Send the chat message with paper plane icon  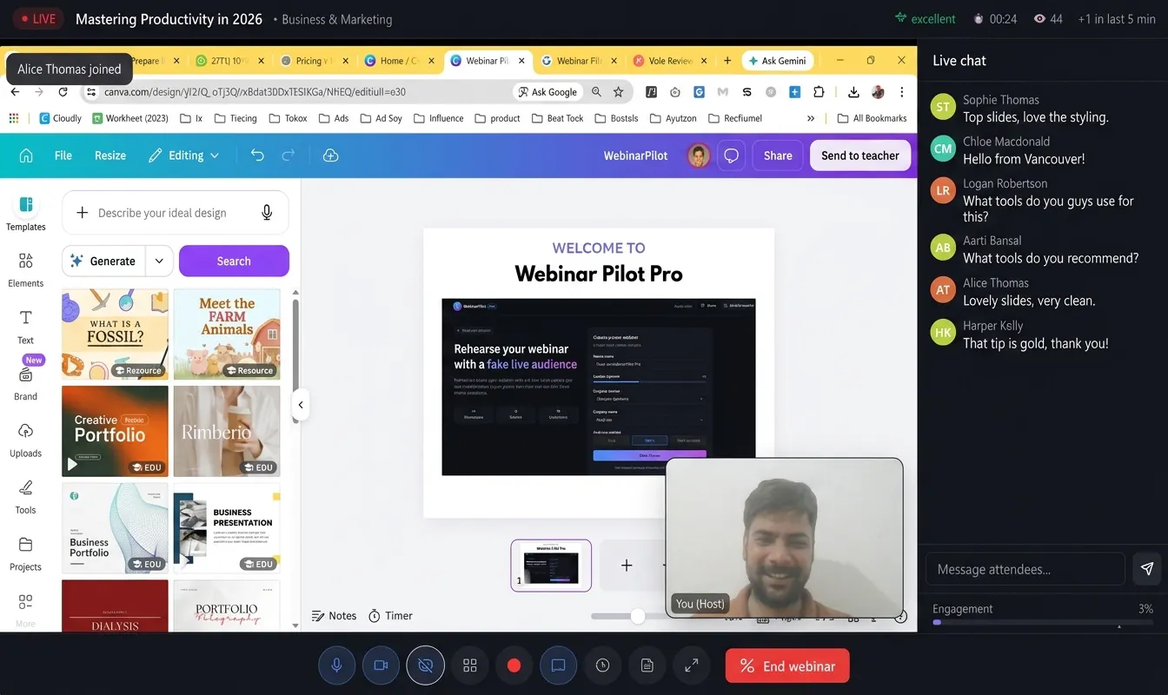pos(1147,569)
